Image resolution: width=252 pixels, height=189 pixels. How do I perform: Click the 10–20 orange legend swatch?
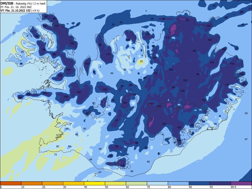[32, 183]
